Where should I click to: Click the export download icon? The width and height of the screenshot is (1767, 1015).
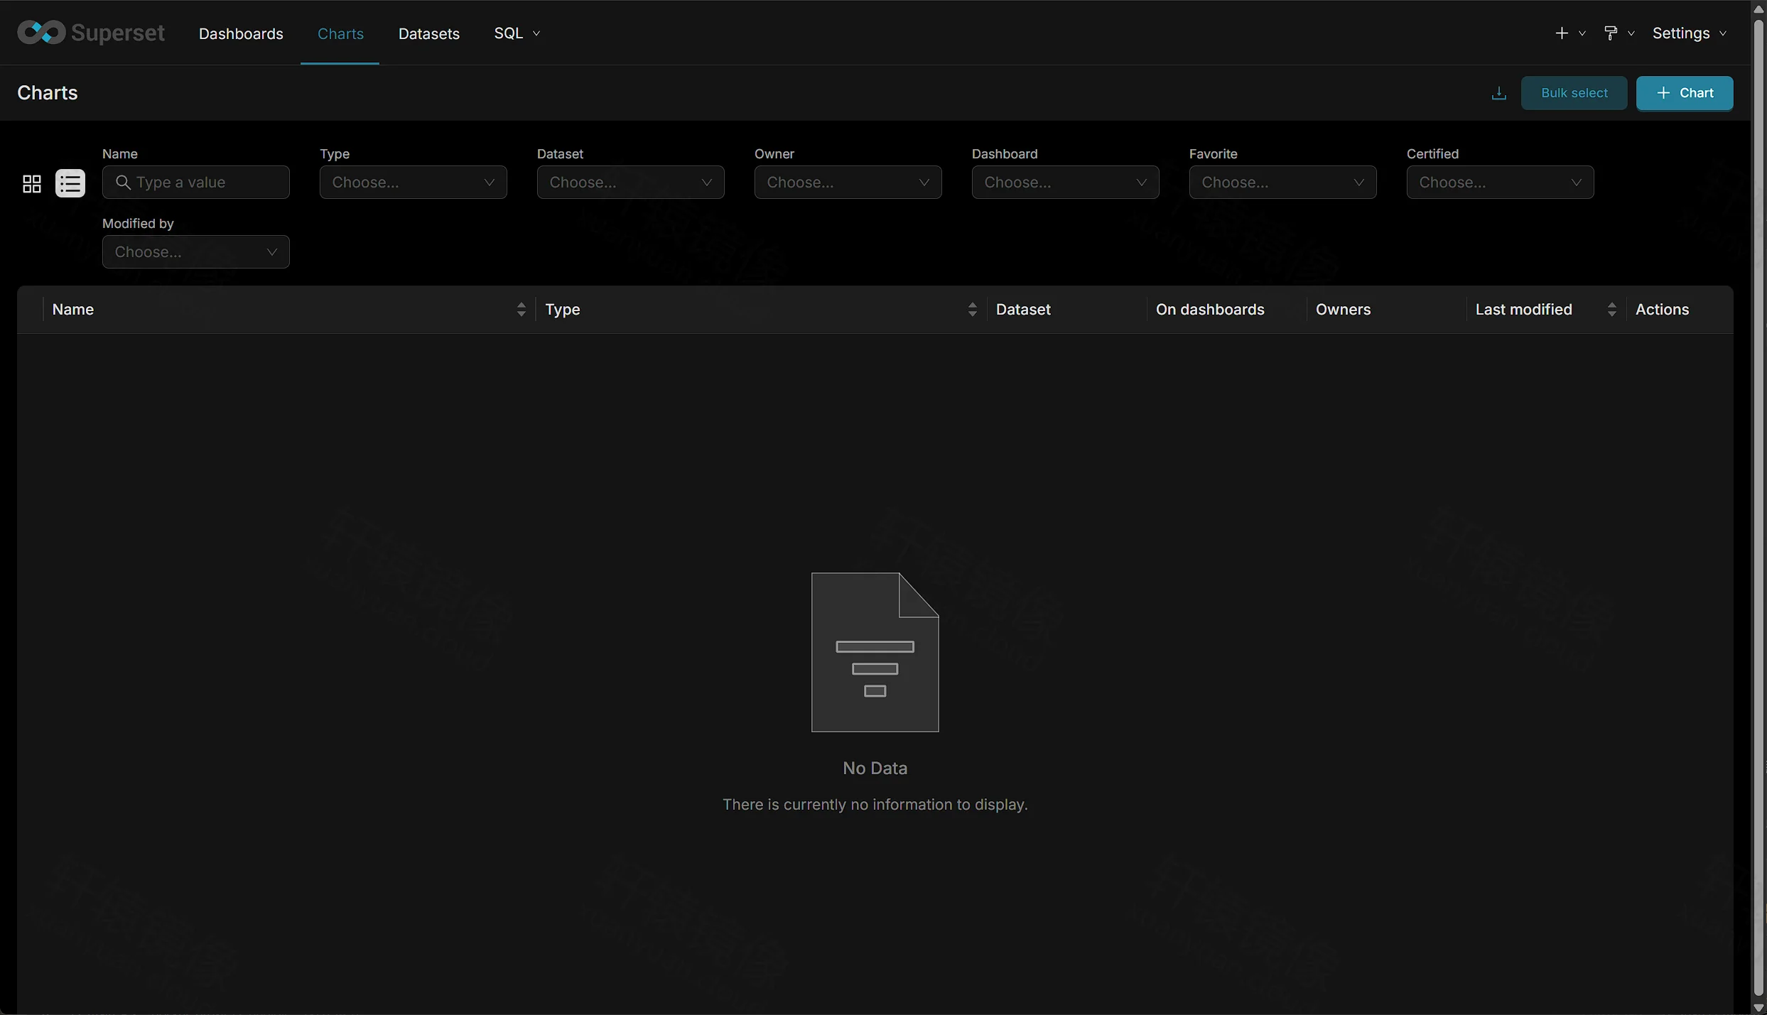click(x=1498, y=93)
